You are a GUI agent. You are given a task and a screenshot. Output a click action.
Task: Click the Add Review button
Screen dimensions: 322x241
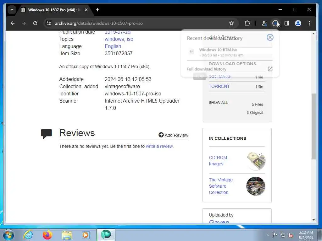tap(173, 135)
